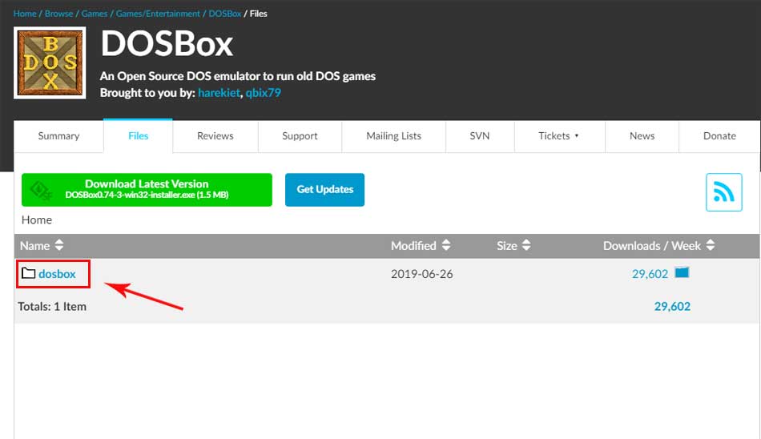
Task: Switch to the Summary tab
Action: click(x=58, y=136)
